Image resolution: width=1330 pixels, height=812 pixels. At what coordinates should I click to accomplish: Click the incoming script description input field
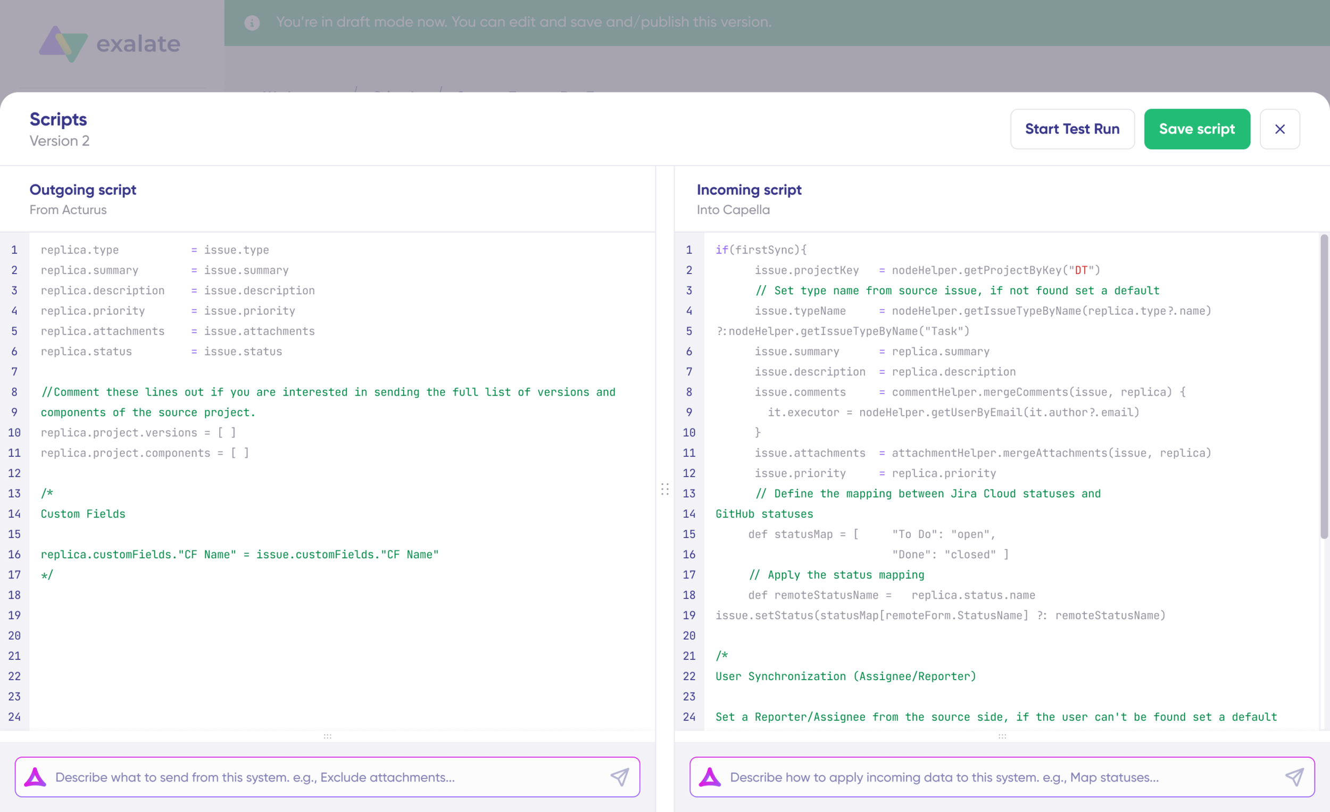pyautogui.click(x=999, y=777)
